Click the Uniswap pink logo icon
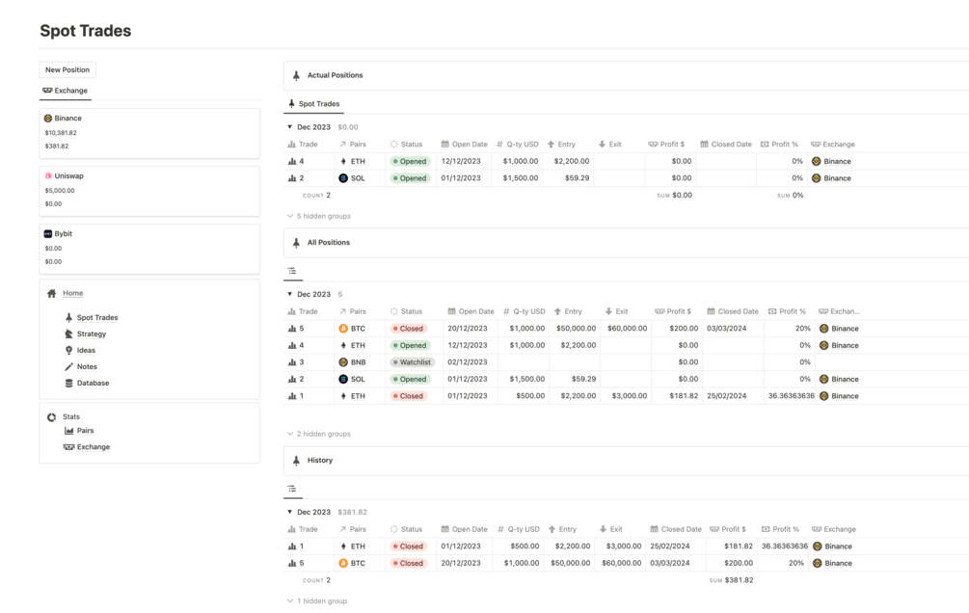The height and width of the screenshot is (613, 969). 47,176
